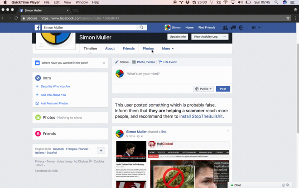Click the browser address bar URL

point(80,18)
